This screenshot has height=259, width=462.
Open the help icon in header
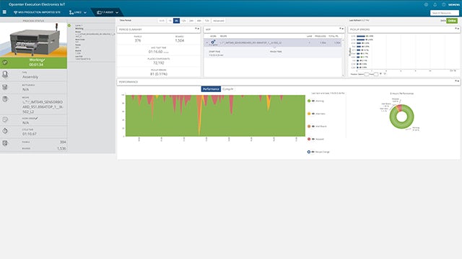[x=444, y=5]
